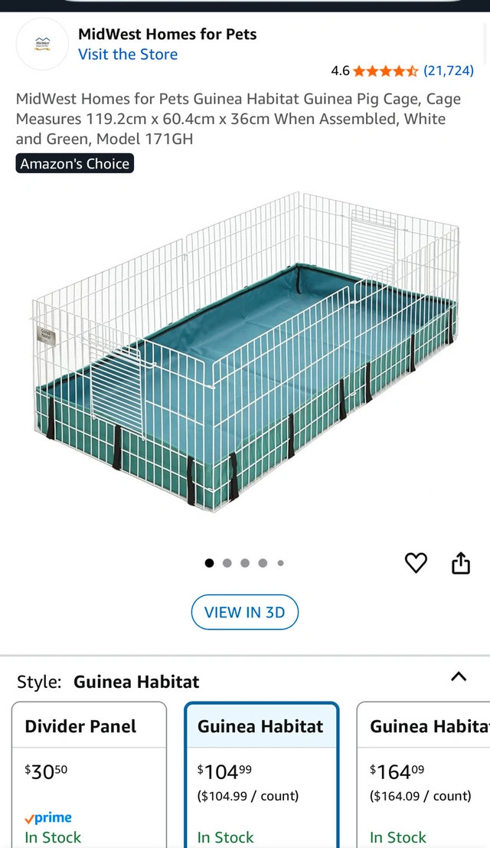
Task: Open the Visit the Store link
Action: click(128, 54)
